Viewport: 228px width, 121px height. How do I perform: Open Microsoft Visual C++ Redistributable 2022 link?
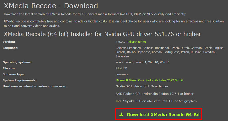(149, 80)
